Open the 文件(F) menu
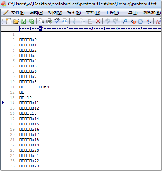The width and height of the screenshot is (162, 171). 18,13
